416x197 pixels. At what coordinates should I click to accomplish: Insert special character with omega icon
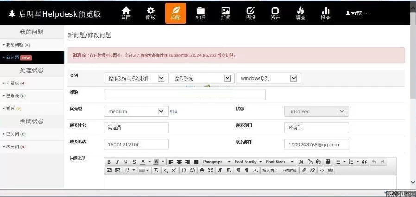(x=183, y=171)
